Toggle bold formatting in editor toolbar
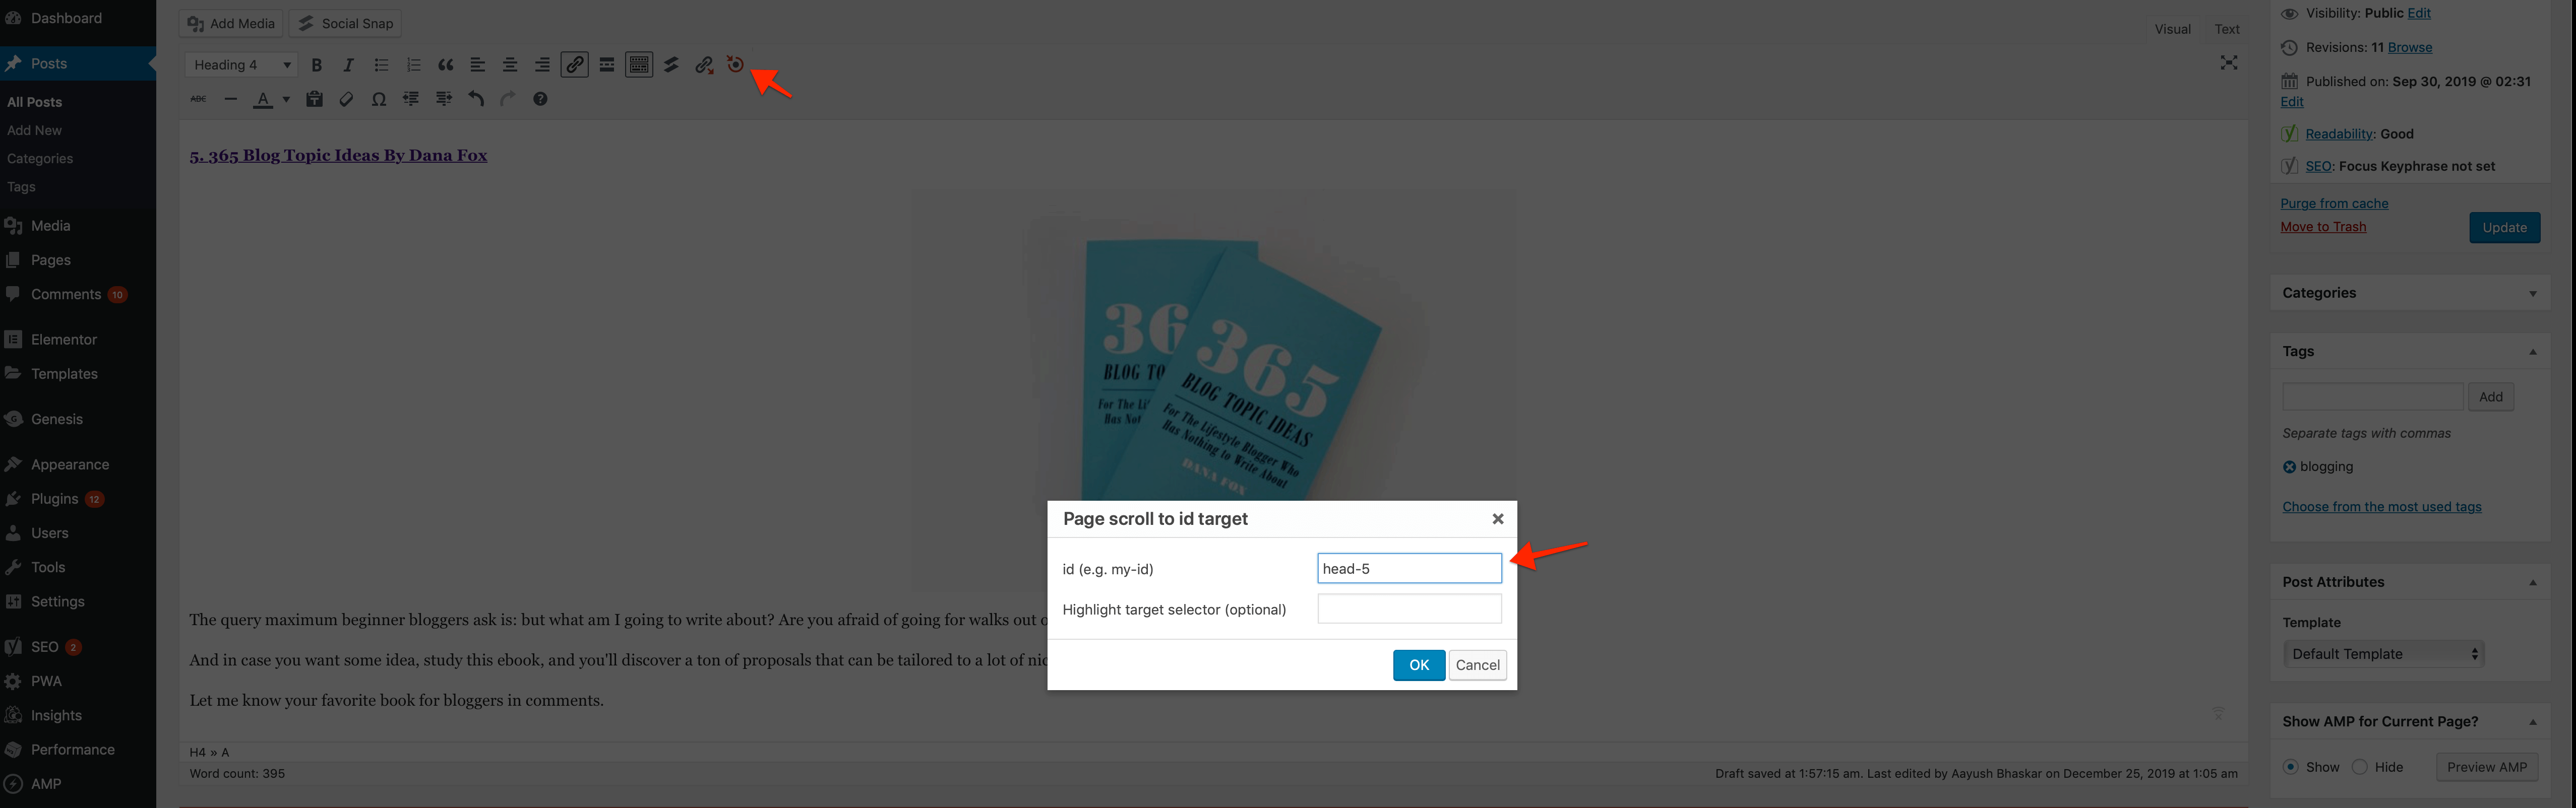 [316, 65]
